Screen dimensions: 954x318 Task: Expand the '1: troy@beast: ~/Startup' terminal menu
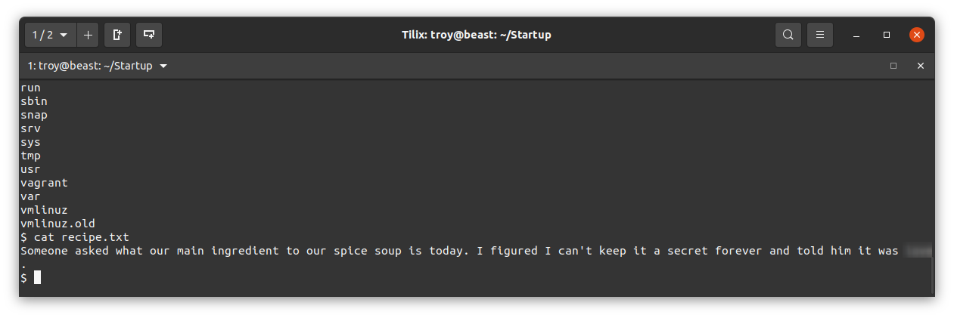pyautogui.click(x=98, y=66)
